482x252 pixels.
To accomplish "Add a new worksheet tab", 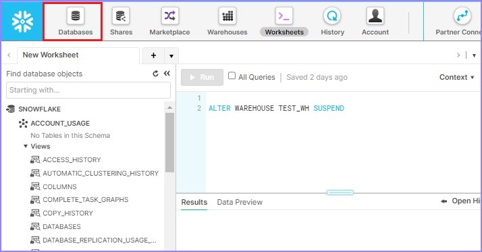I will (x=153, y=55).
